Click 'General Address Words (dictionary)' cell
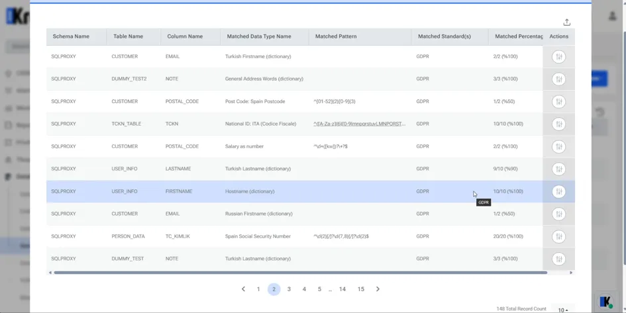Viewport: 626px width, 313px height. pyautogui.click(x=264, y=79)
